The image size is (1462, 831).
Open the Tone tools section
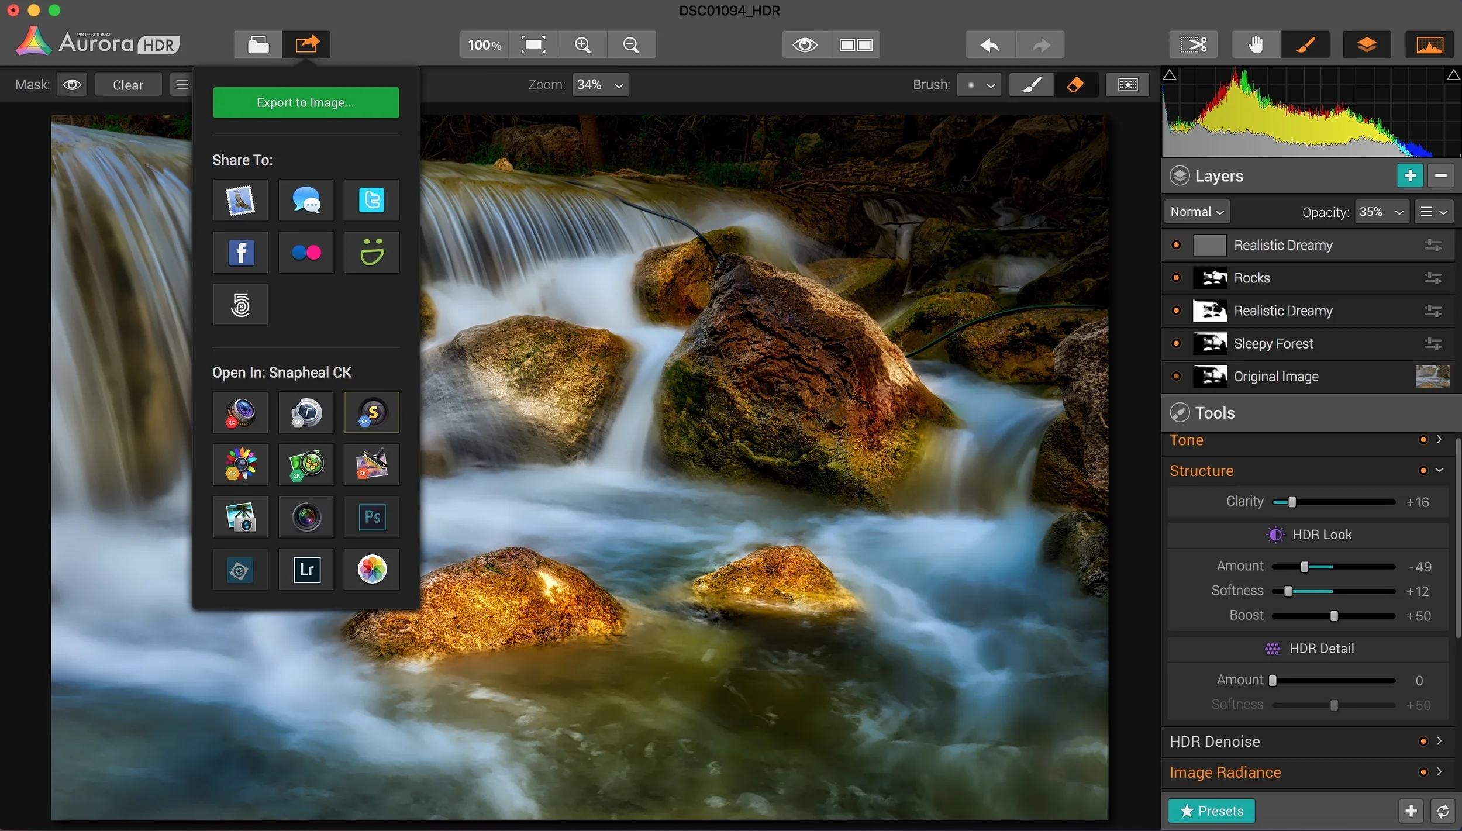(x=1439, y=440)
